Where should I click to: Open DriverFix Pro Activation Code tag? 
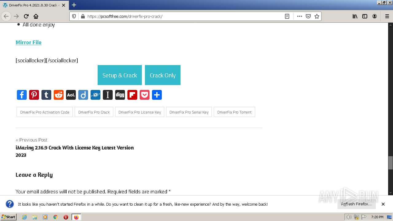(x=45, y=112)
